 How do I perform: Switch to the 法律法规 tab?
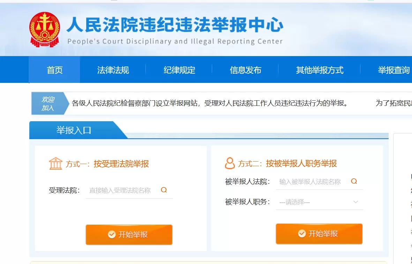click(x=113, y=70)
